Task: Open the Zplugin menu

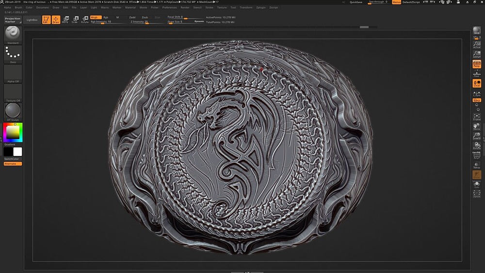Action: pyautogui.click(x=261, y=7)
